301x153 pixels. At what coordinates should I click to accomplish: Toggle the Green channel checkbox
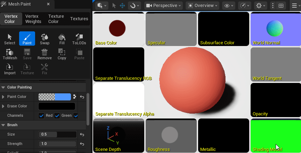coord(57,116)
